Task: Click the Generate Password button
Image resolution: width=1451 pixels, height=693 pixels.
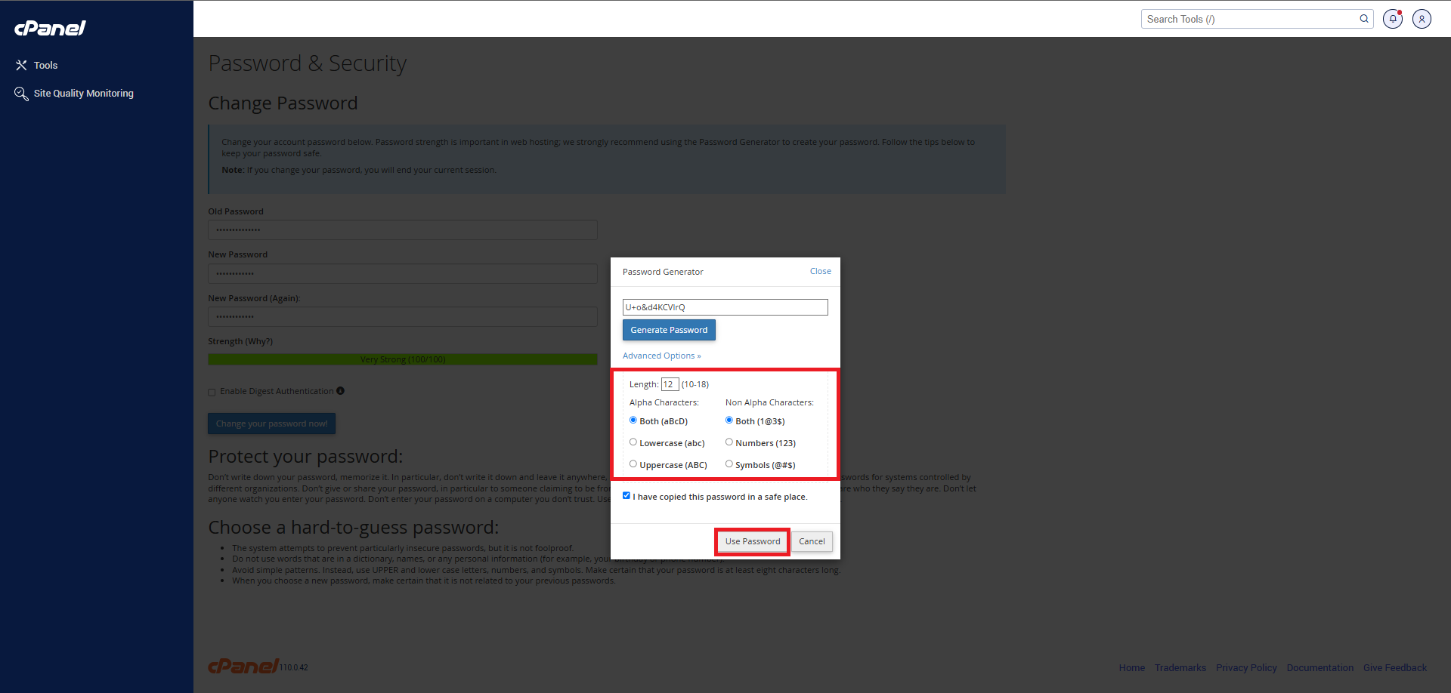Action: [669, 330]
